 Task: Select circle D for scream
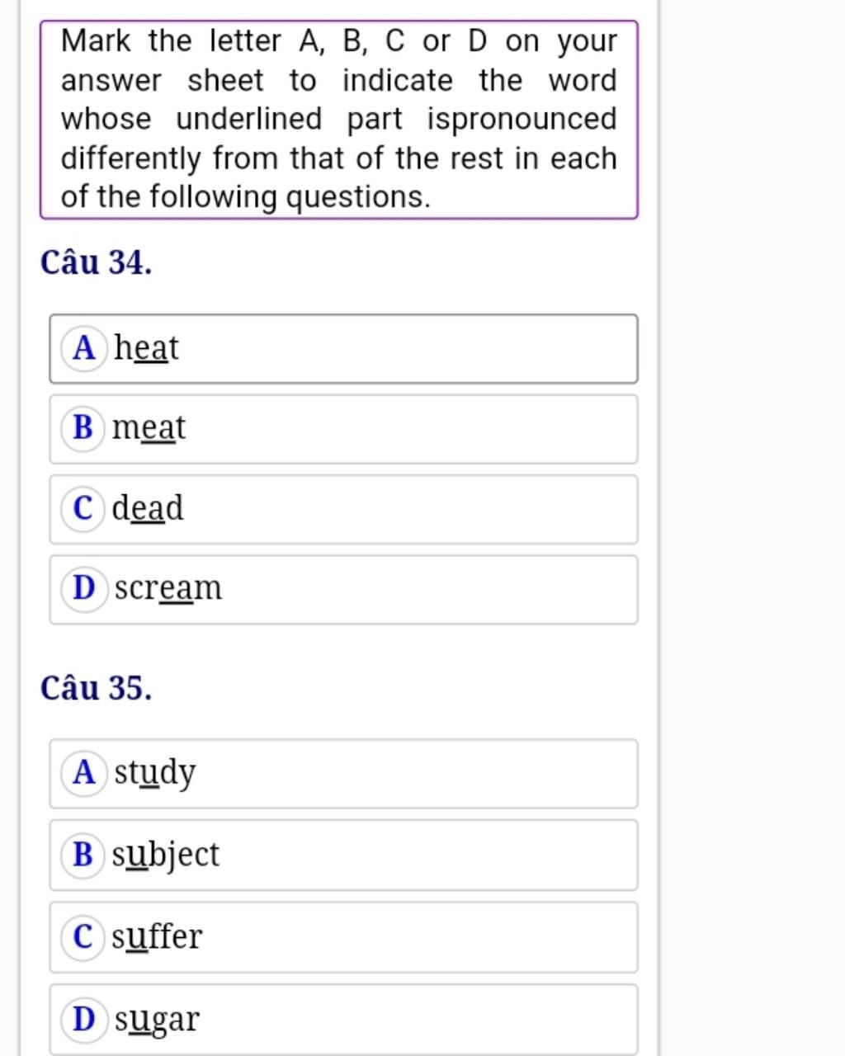point(84,589)
